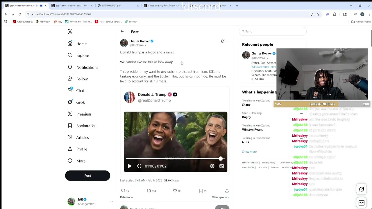Click View quotes link
Screen dimensions: 372x209
(221, 197)
